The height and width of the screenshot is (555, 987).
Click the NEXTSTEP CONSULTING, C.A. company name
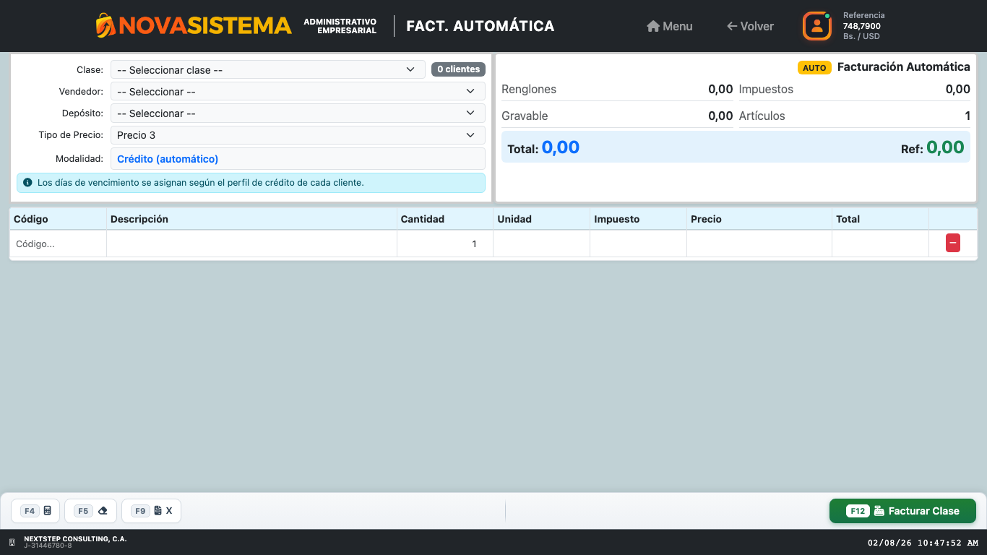tap(75, 539)
